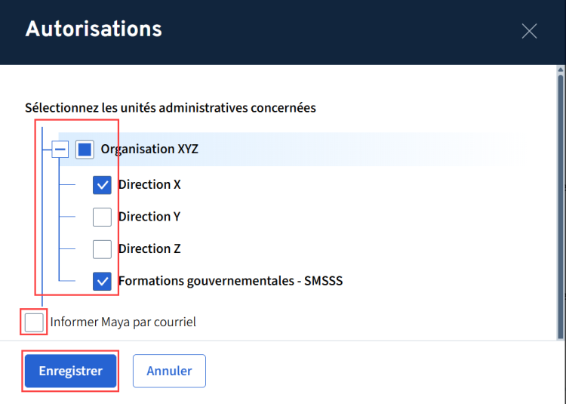This screenshot has width=566, height=404.
Task: Uncheck the Direction X checkbox
Action: pyautogui.click(x=102, y=185)
